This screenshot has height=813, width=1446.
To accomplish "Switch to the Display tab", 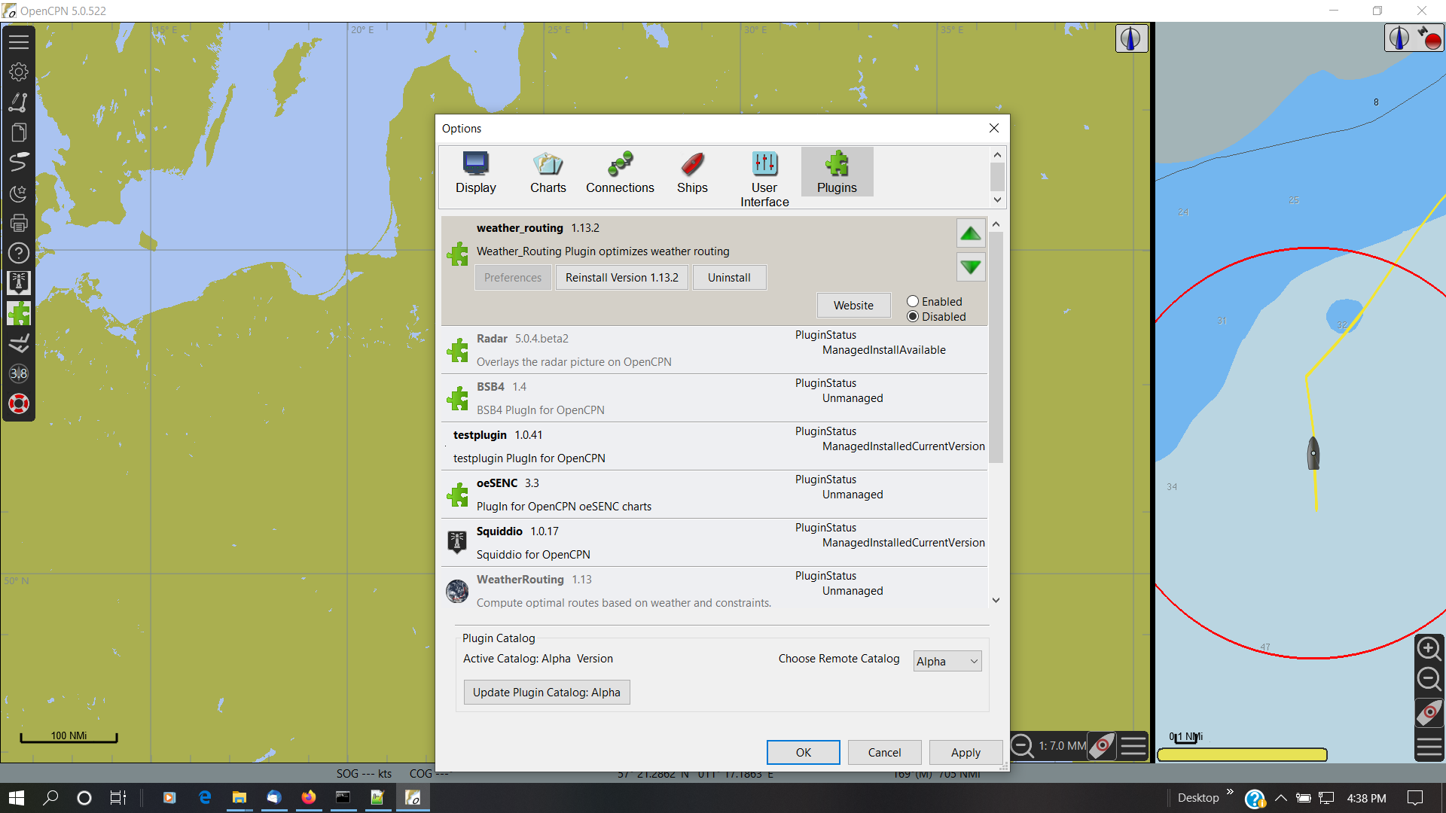I will pos(476,172).
